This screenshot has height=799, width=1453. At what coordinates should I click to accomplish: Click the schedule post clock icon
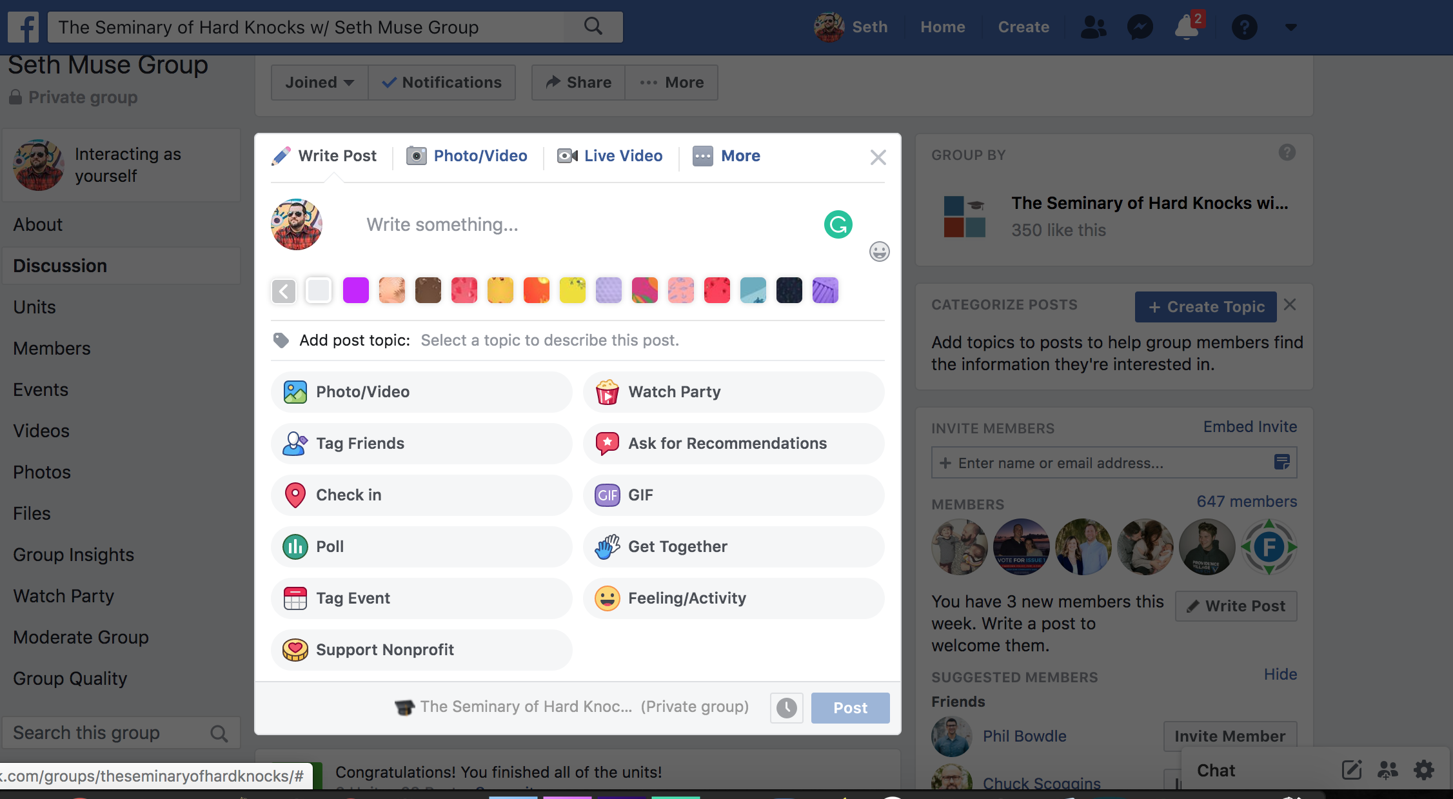[x=787, y=708]
